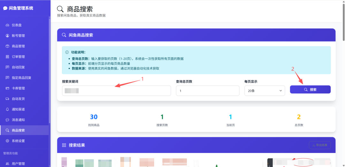Click the rightmost search result thumbnail
Image resolution: width=345 pixels, height=167 pixels.
click(299, 163)
